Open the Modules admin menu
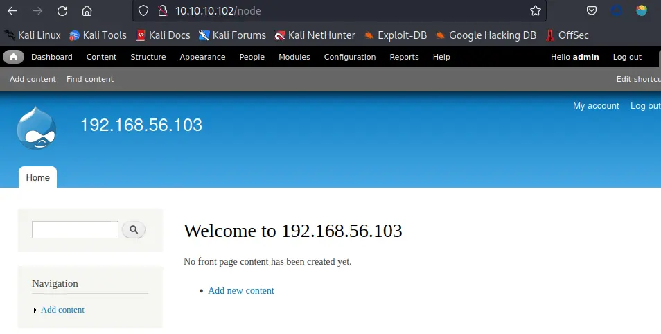Screen dimensions: 661x334 point(294,57)
